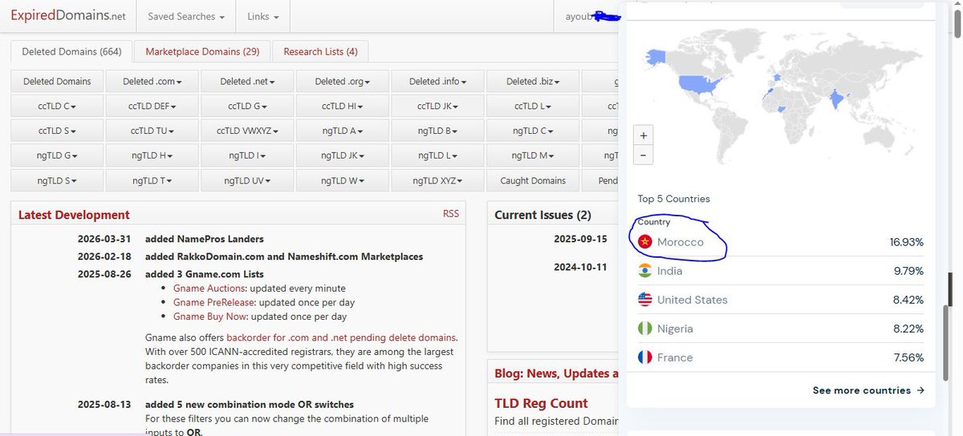This screenshot has width=963, height=436.
Task: Expand the Deleted .net dropdown
Action: (x=247, y=81)
